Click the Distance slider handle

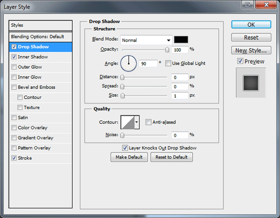122,77
